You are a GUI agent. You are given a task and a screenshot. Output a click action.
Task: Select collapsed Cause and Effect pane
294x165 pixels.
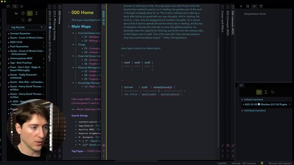pos(222,22)
